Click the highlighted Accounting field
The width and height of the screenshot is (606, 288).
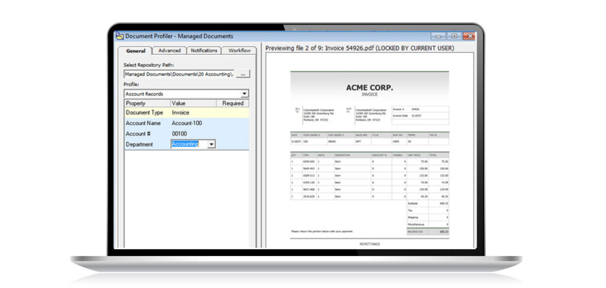tap(189, 144)
